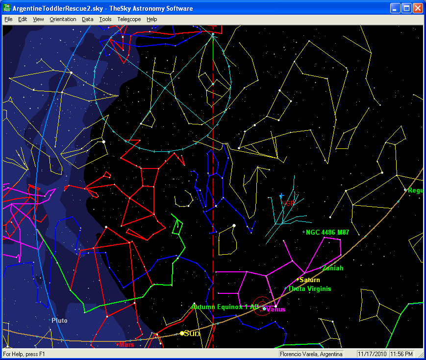Click the Mars label near the horizon

pyautogui.click(x=126, y=344)
